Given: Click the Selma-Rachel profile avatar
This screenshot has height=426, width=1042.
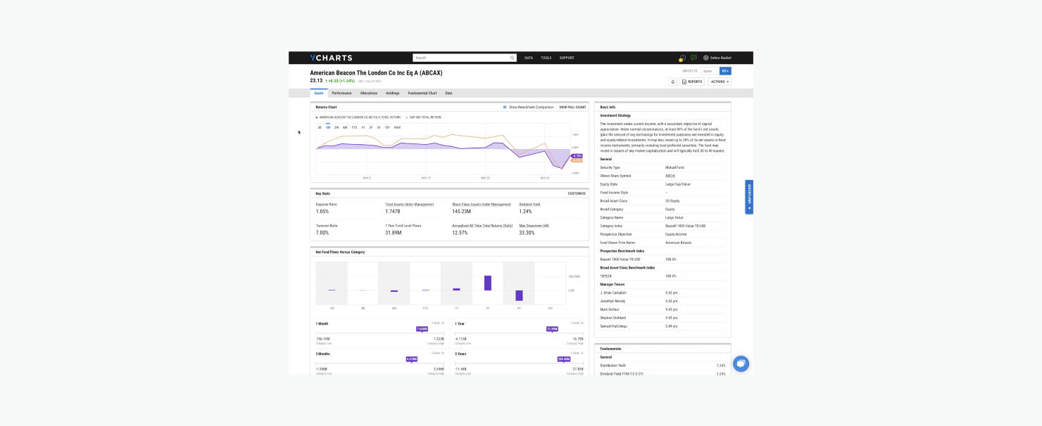Looking at the screenshot, I should (706, 58).
